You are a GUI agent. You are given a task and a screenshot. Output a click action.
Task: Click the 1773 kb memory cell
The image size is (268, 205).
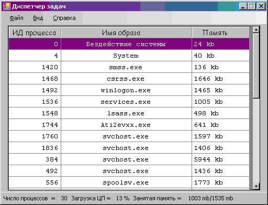tap(220, 182)
